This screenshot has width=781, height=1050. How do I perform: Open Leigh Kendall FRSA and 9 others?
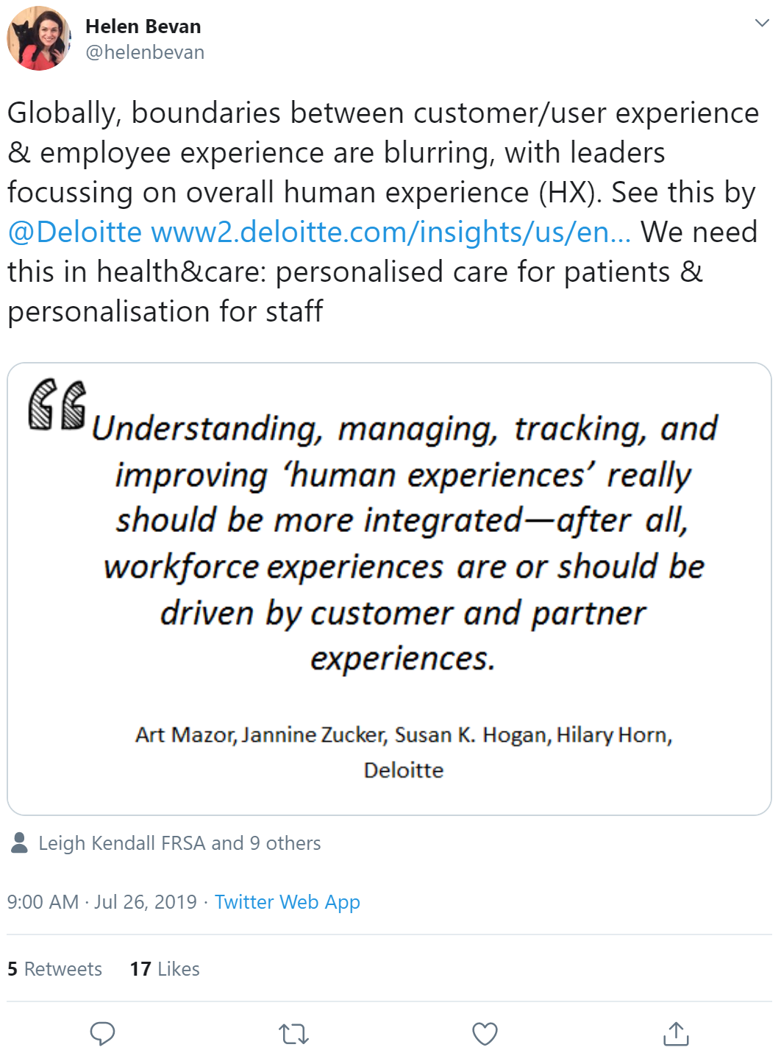(179, 843)
